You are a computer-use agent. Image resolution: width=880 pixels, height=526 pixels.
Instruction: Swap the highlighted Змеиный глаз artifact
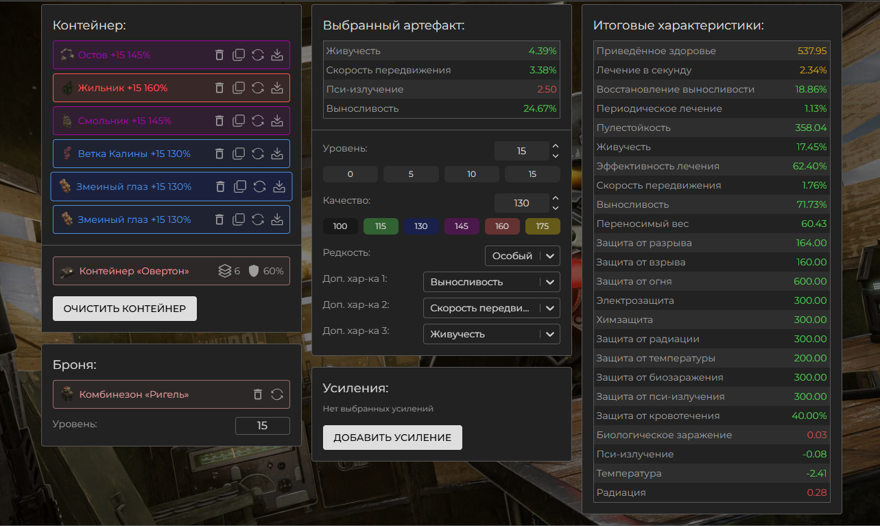pyautogui.click(x=259, y=187)
